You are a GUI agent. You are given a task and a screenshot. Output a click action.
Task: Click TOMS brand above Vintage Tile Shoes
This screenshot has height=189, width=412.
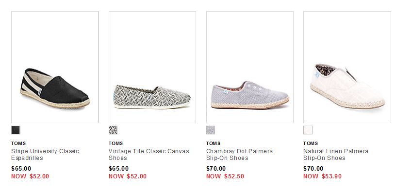pos(116,144)
